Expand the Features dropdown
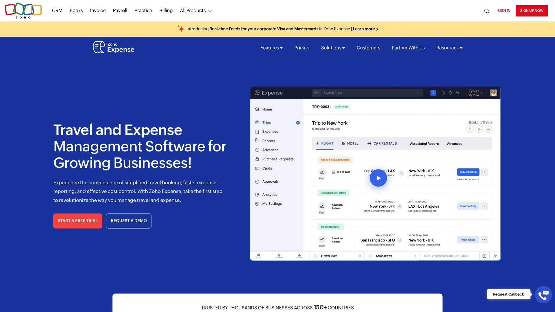 (x=271, y=48)
